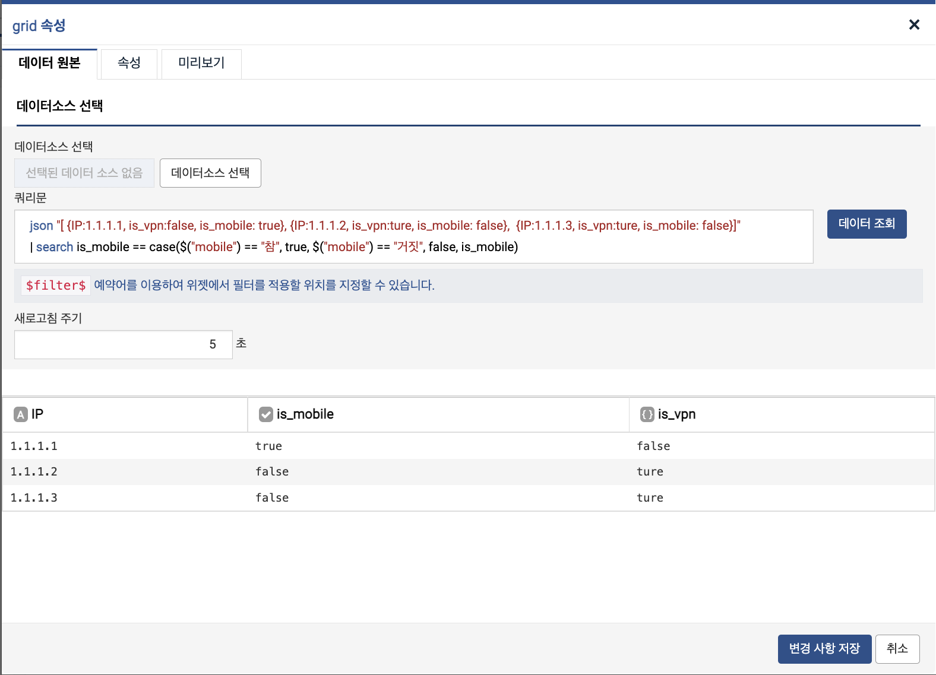Click the string type icon beside IP column
The width and height of the screenshot is (936, 675).
pos(21,414)
